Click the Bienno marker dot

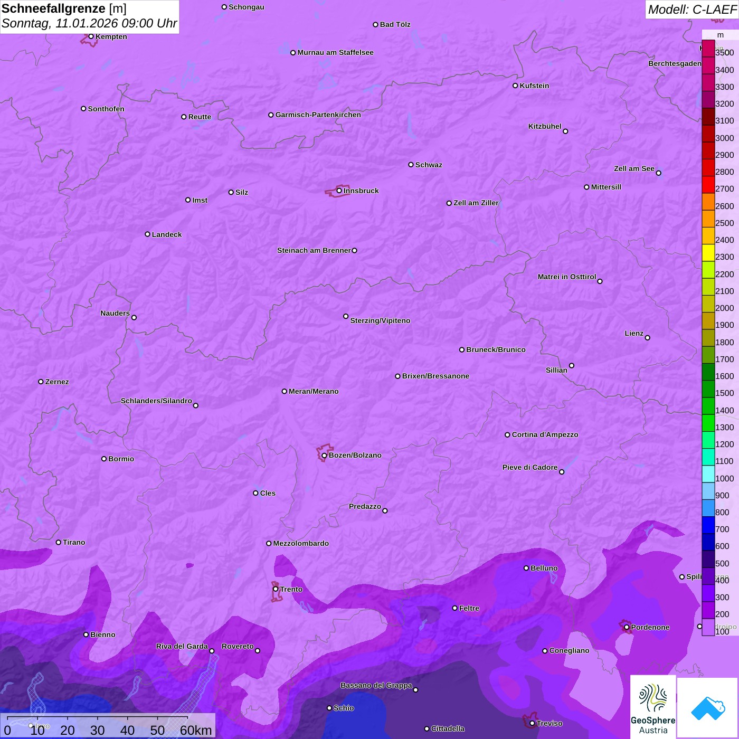click(x=86, y=634)
